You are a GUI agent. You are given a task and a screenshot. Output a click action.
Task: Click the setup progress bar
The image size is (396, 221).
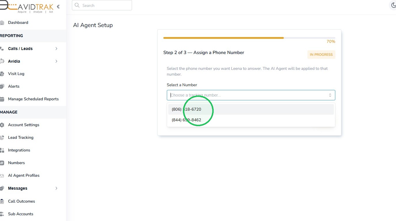click(x=249, y=38)
